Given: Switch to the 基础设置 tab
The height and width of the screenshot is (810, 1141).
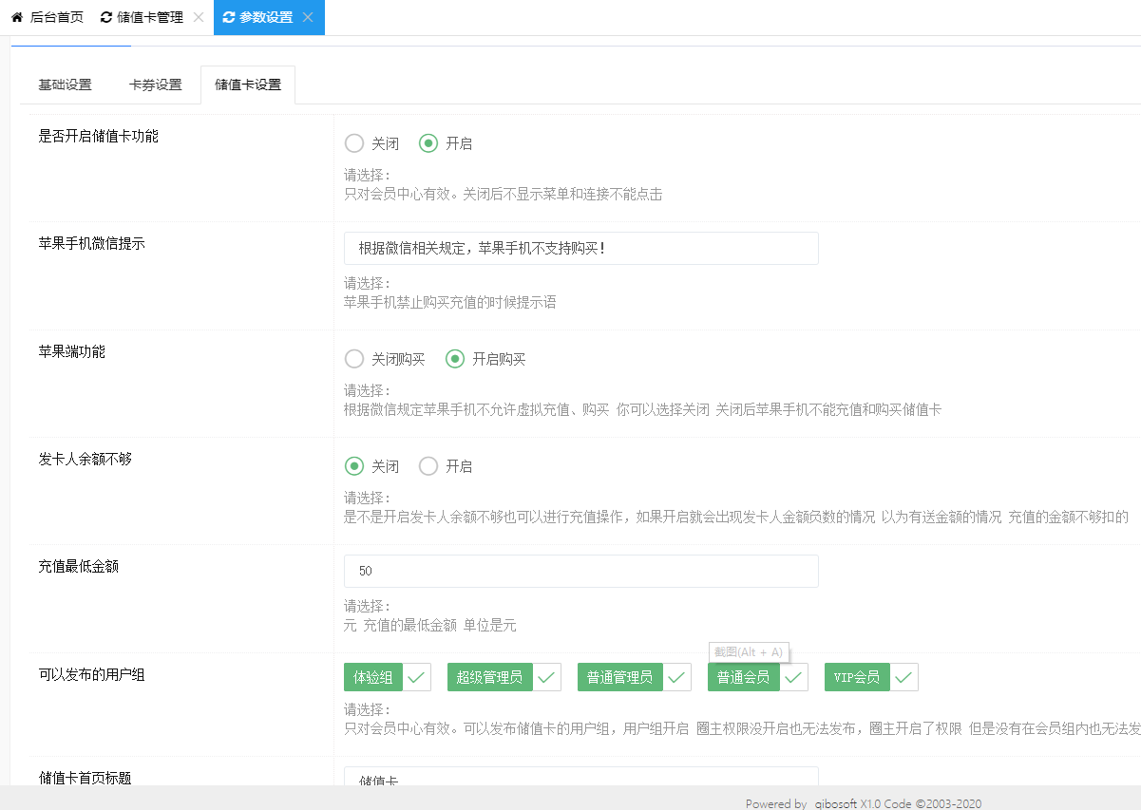Looking at the screenshot, I should (65, 85).
